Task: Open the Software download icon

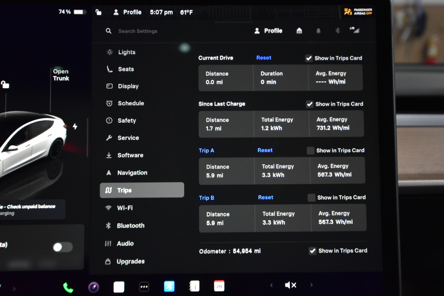Action: pyautogui.click(x=109, y=155)
